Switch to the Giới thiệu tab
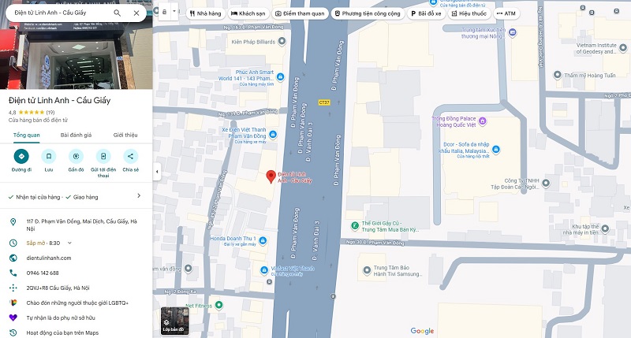Viewport: 631px width, 338px height. [x=125, y=135]
